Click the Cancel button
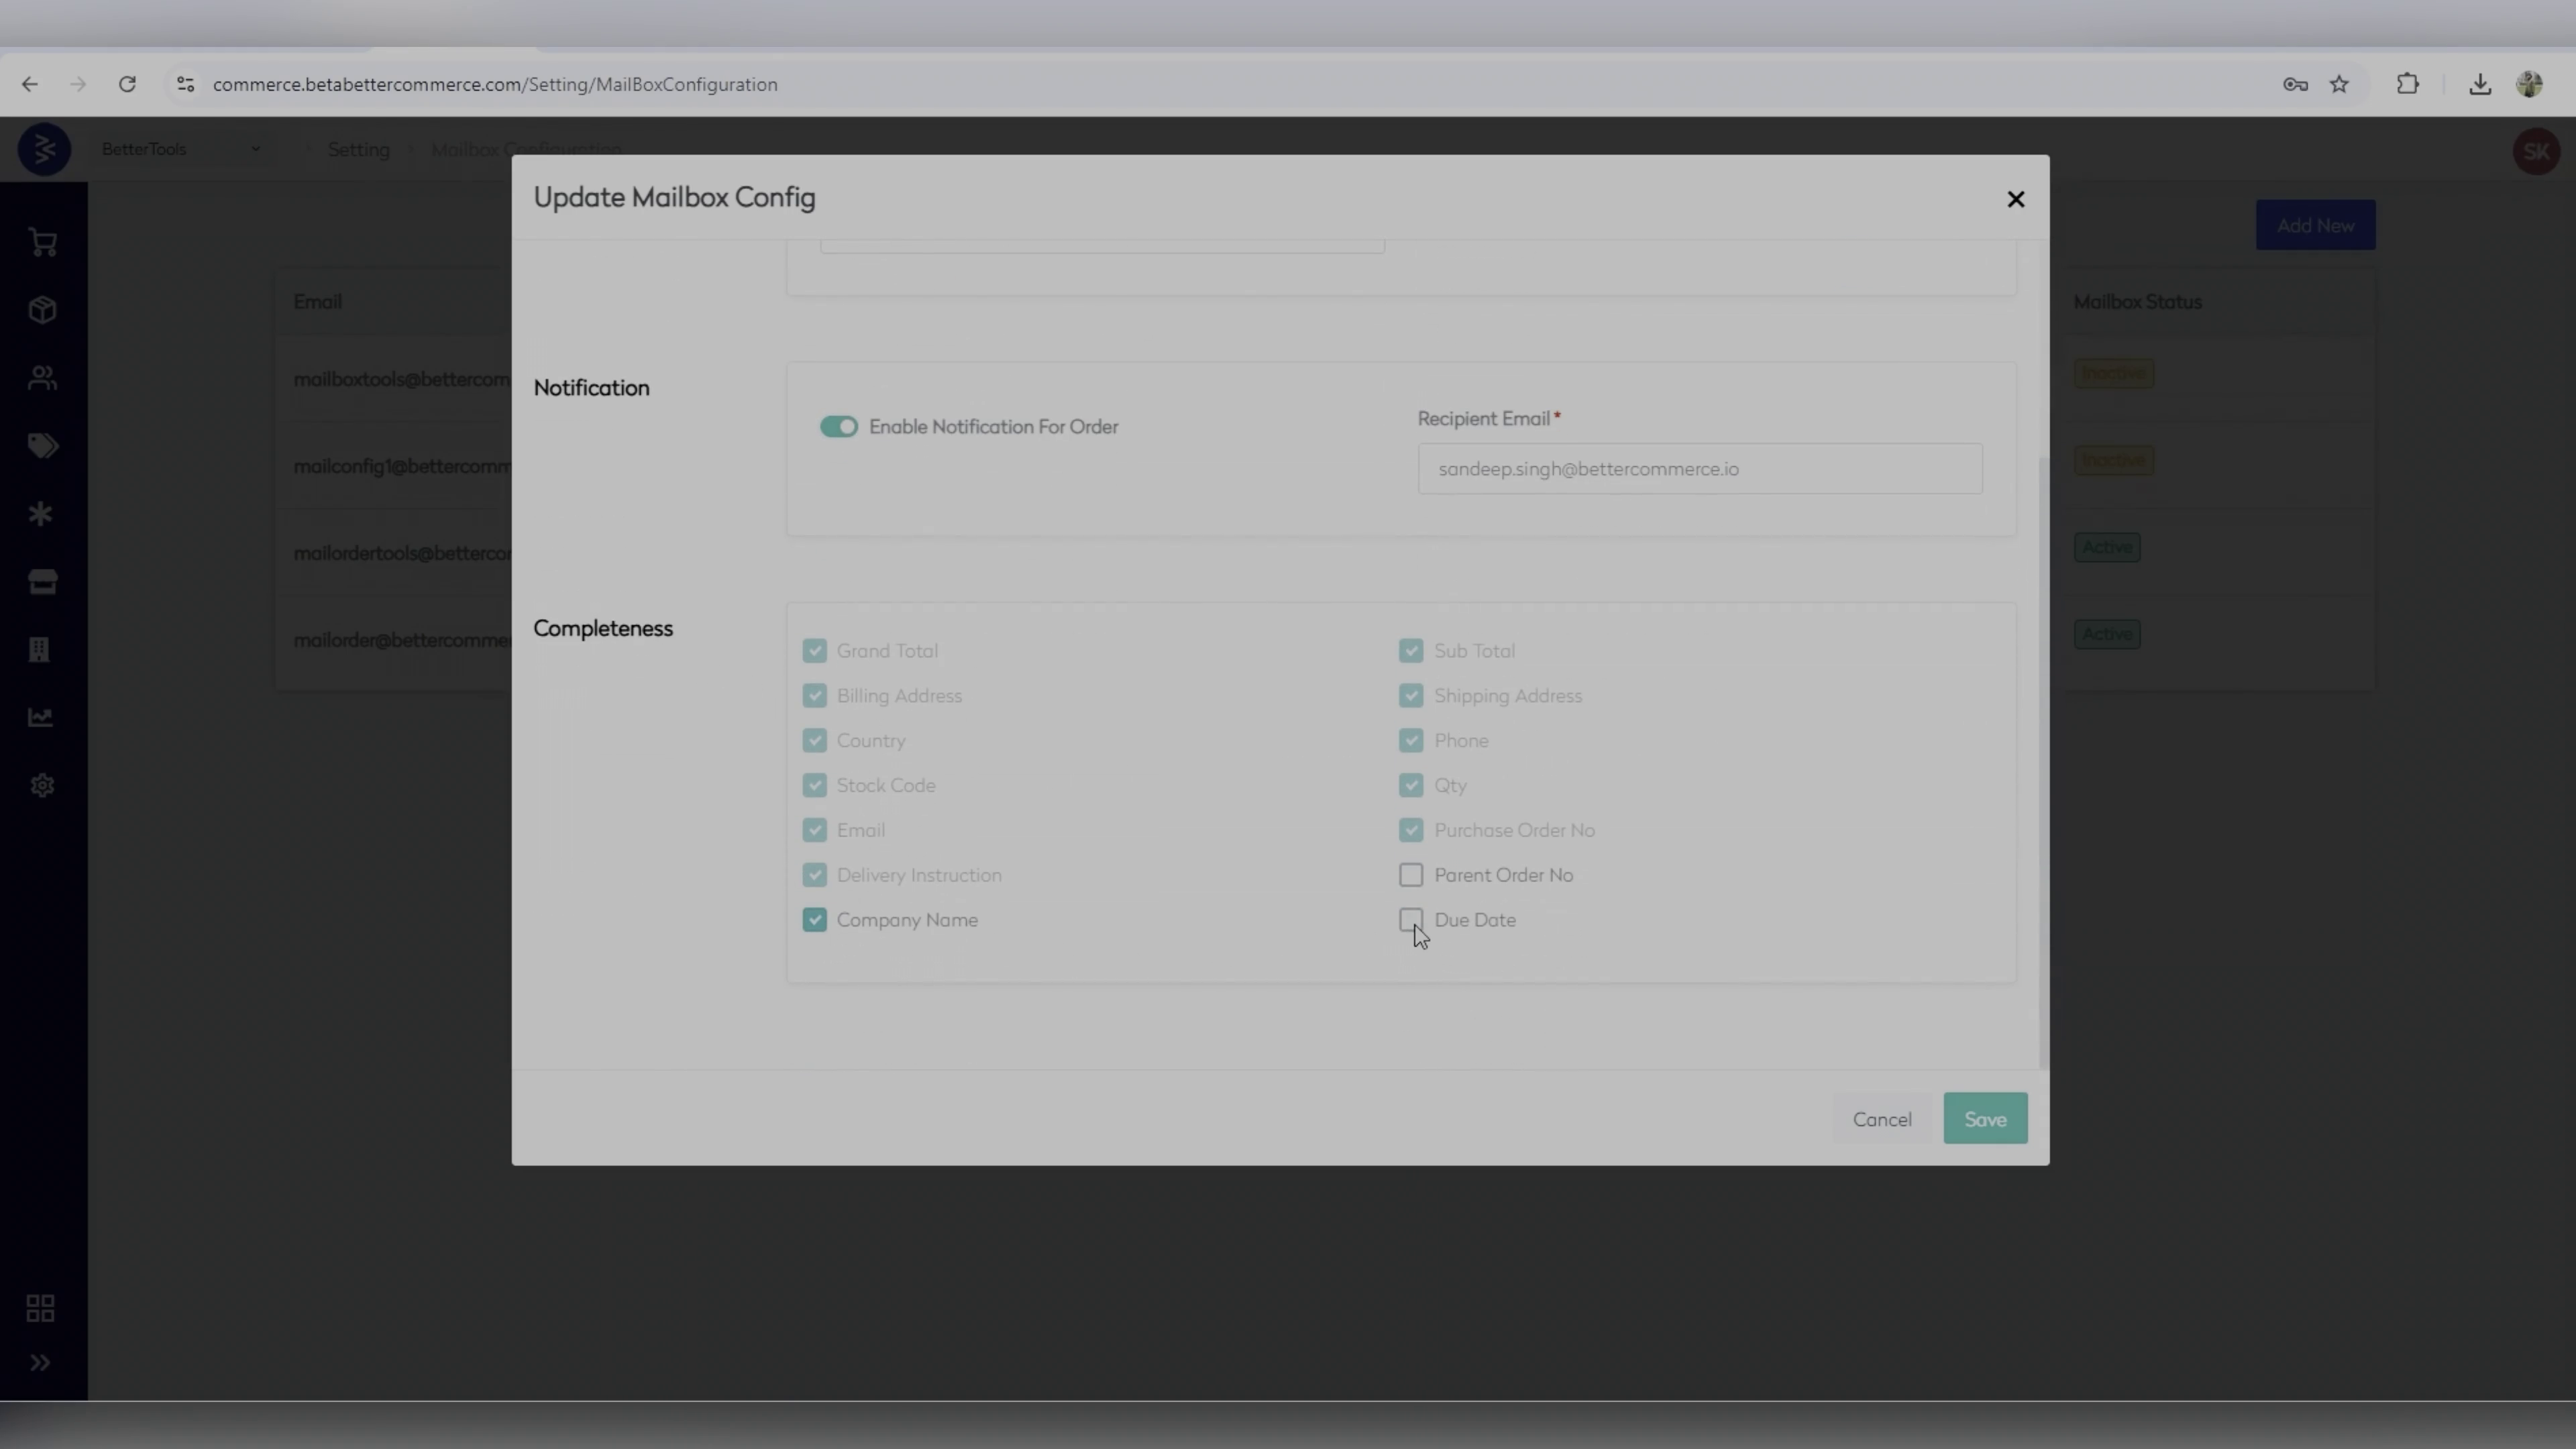The width and height of the screenshot is (2576, 1449). [1881, 1119]
